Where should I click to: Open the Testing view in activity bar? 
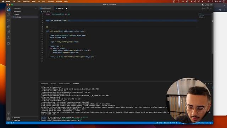click(x=9, y=38)
